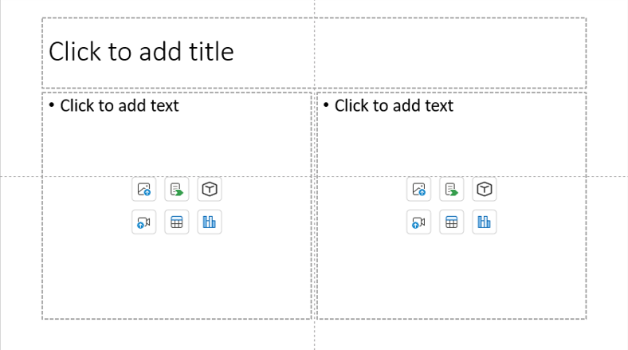Insert 3D model cube in right placeholder

tap(485, 189)
